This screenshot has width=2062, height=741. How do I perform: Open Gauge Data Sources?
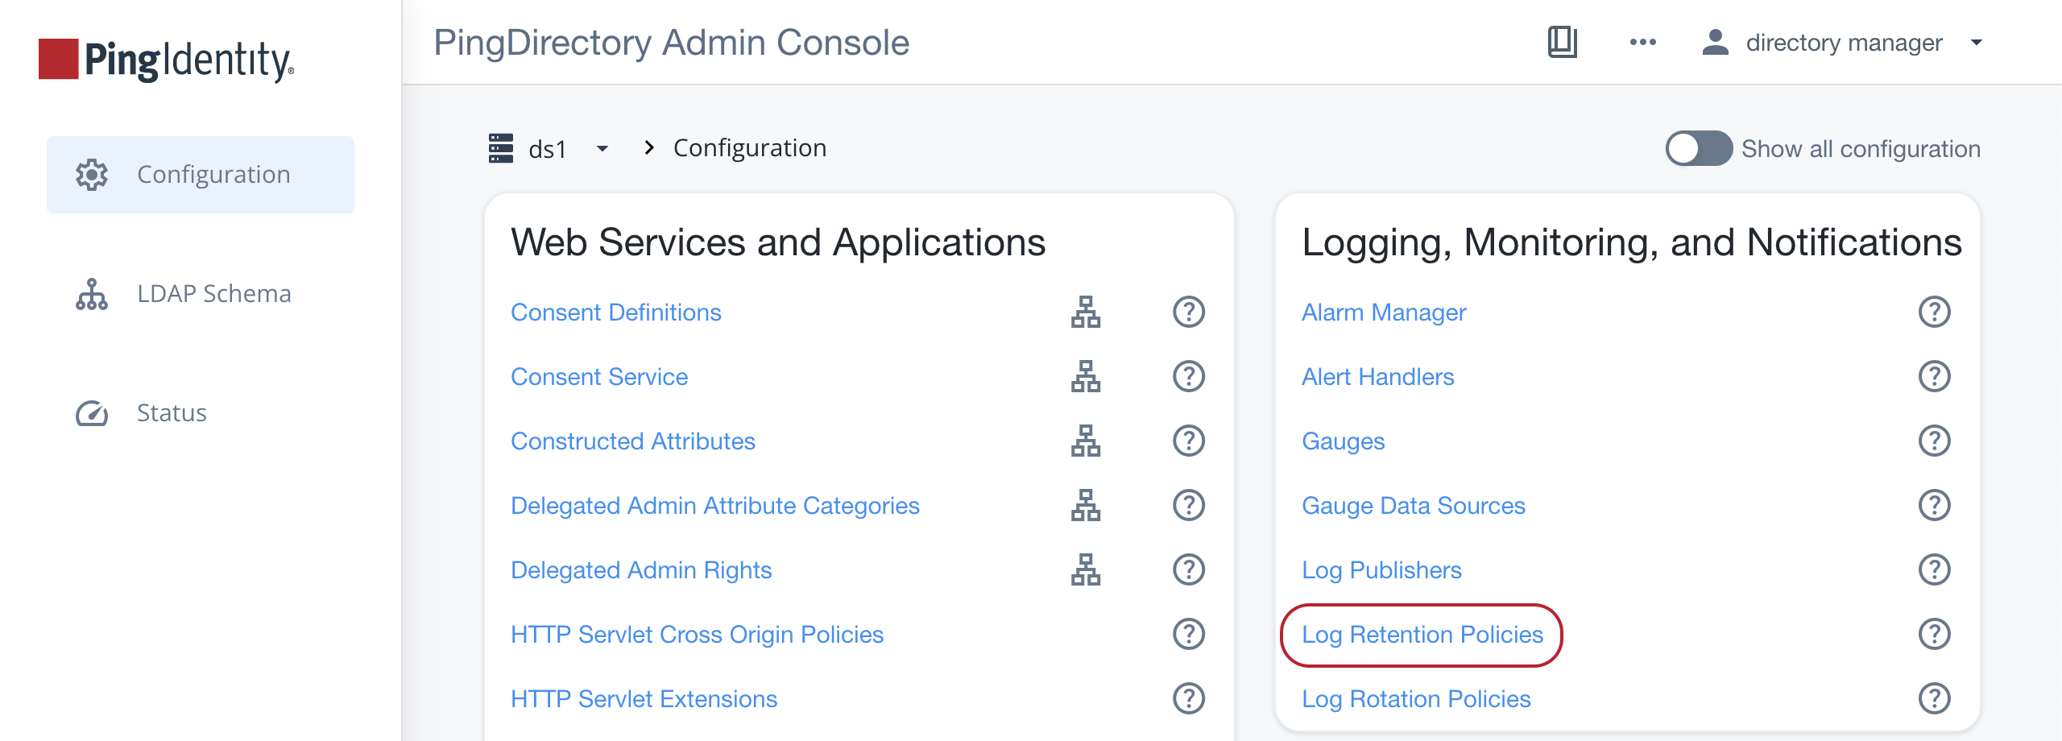[x=1414, y=506]
